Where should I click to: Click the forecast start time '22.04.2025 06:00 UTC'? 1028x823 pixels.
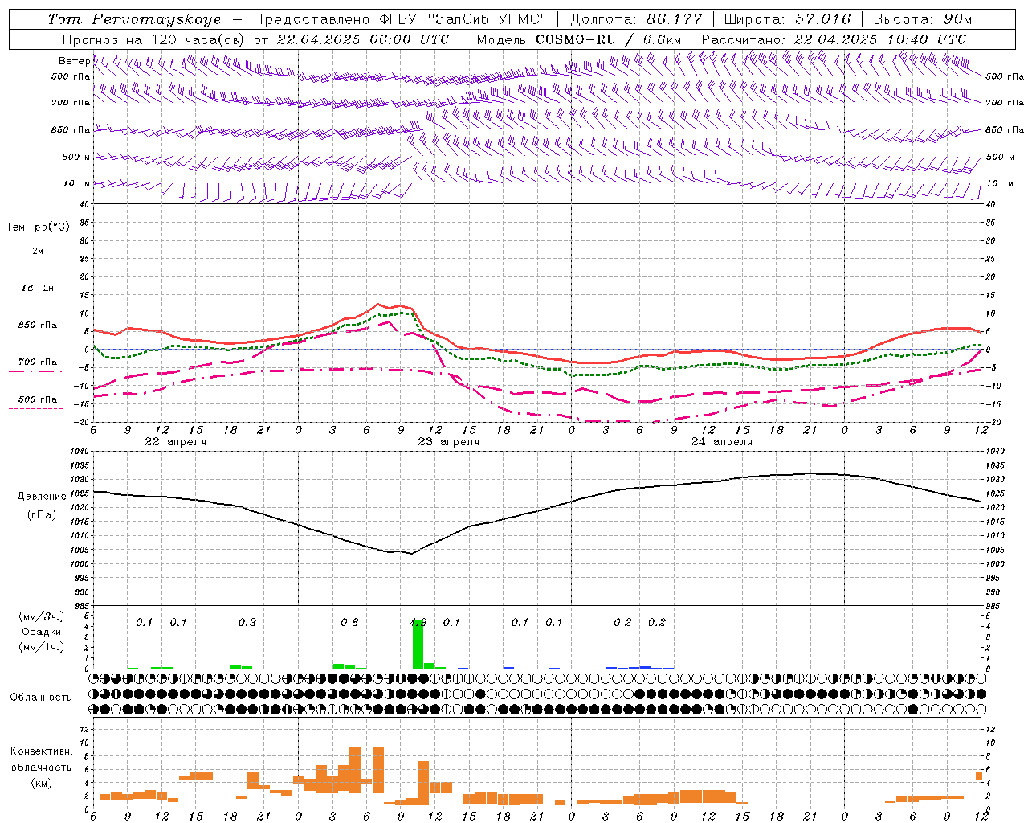(x=362, y=39)
